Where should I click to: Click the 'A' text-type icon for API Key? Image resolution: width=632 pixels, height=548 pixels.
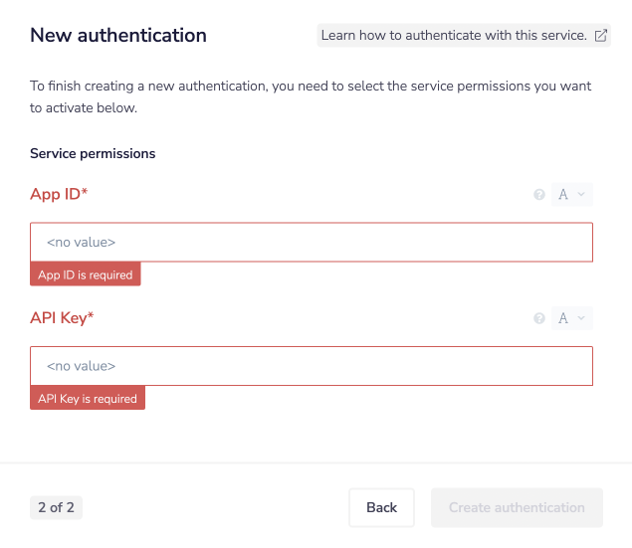(x=563, y=319)
